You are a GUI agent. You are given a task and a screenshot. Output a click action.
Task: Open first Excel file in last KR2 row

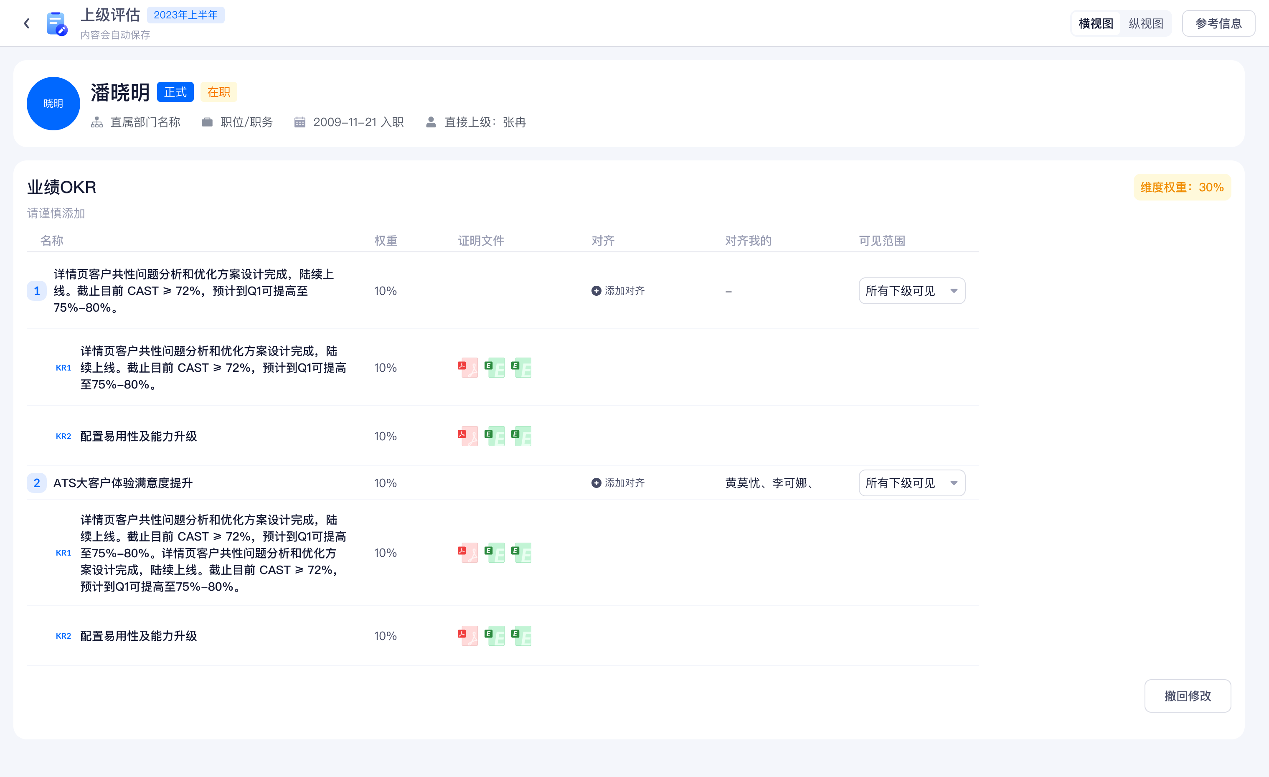pos(495,635)
